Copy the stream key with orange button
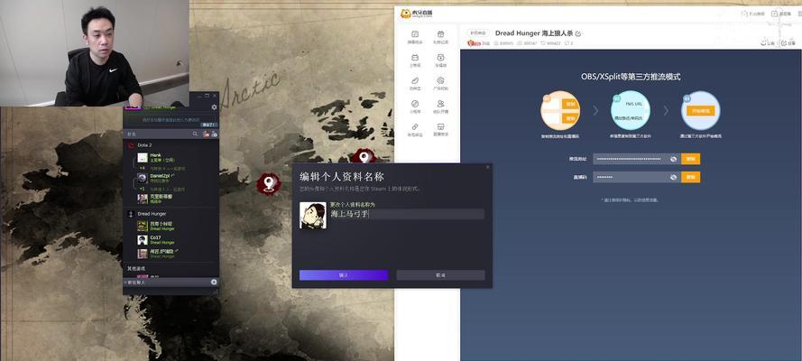Screen dimensions: 802x361 pos(690,177)
